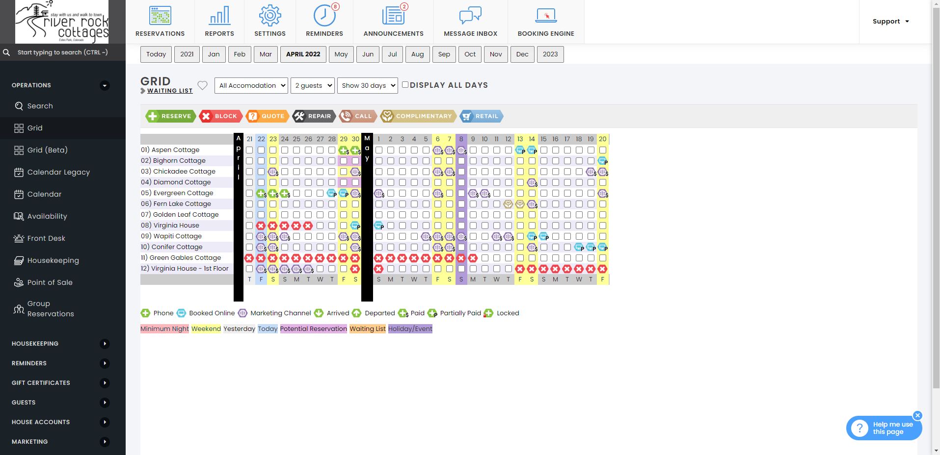The height and width of the screenshot is (455, 940).
Task: Check Aspen Cottage box for April 21
Action: coord(249,150)
